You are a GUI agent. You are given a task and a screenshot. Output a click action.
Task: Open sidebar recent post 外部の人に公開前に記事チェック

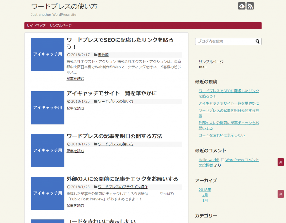point(229,125)
